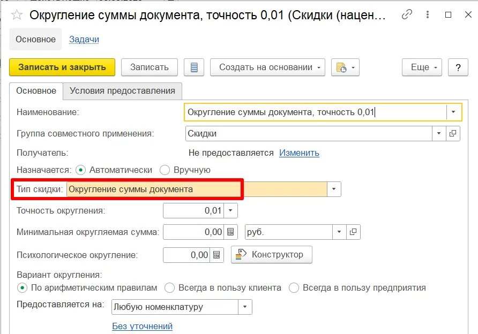
Task: Open the Задачи navigation link
Action: (x=84, y=39)
